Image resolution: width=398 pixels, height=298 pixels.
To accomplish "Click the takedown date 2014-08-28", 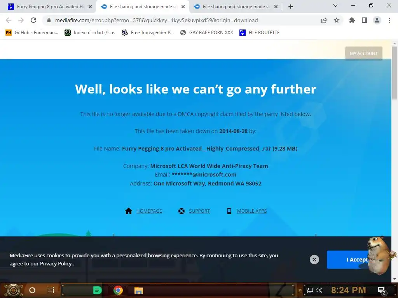I will click(x=233, y=131).
